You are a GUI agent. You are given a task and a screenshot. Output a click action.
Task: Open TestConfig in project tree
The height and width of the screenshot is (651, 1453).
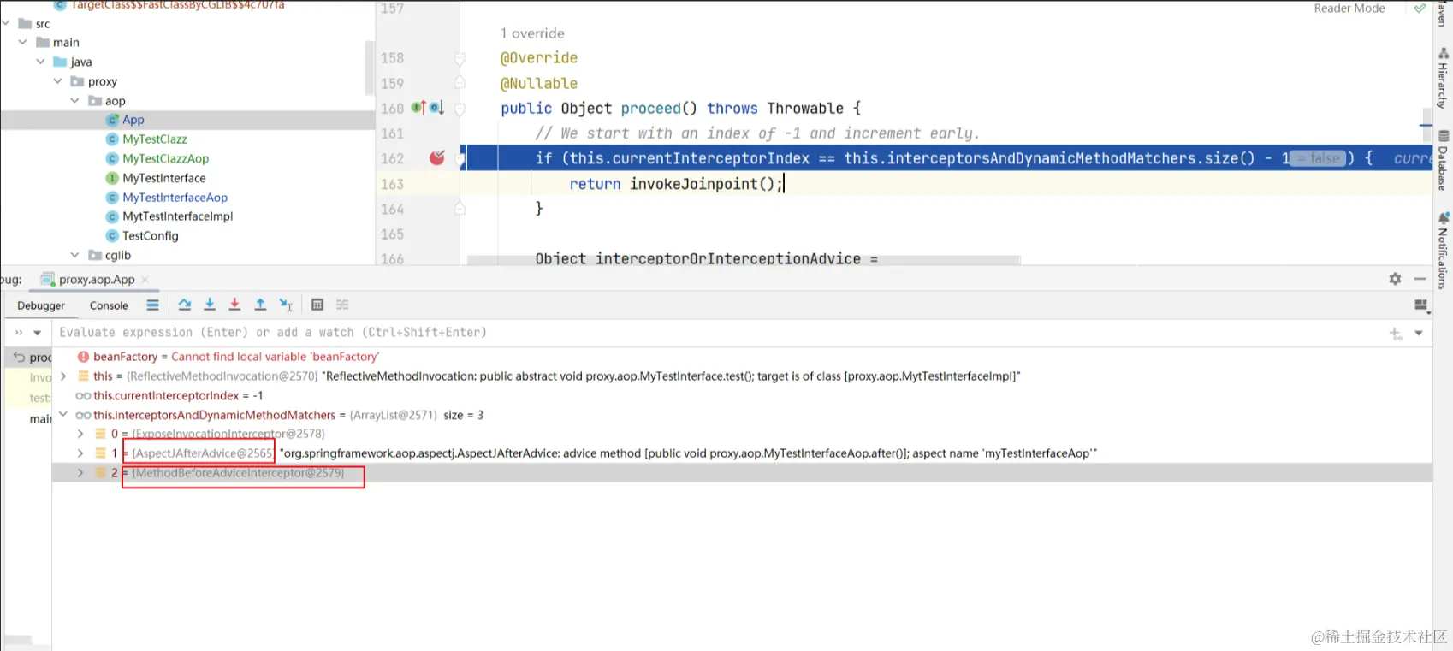(150, 236)
